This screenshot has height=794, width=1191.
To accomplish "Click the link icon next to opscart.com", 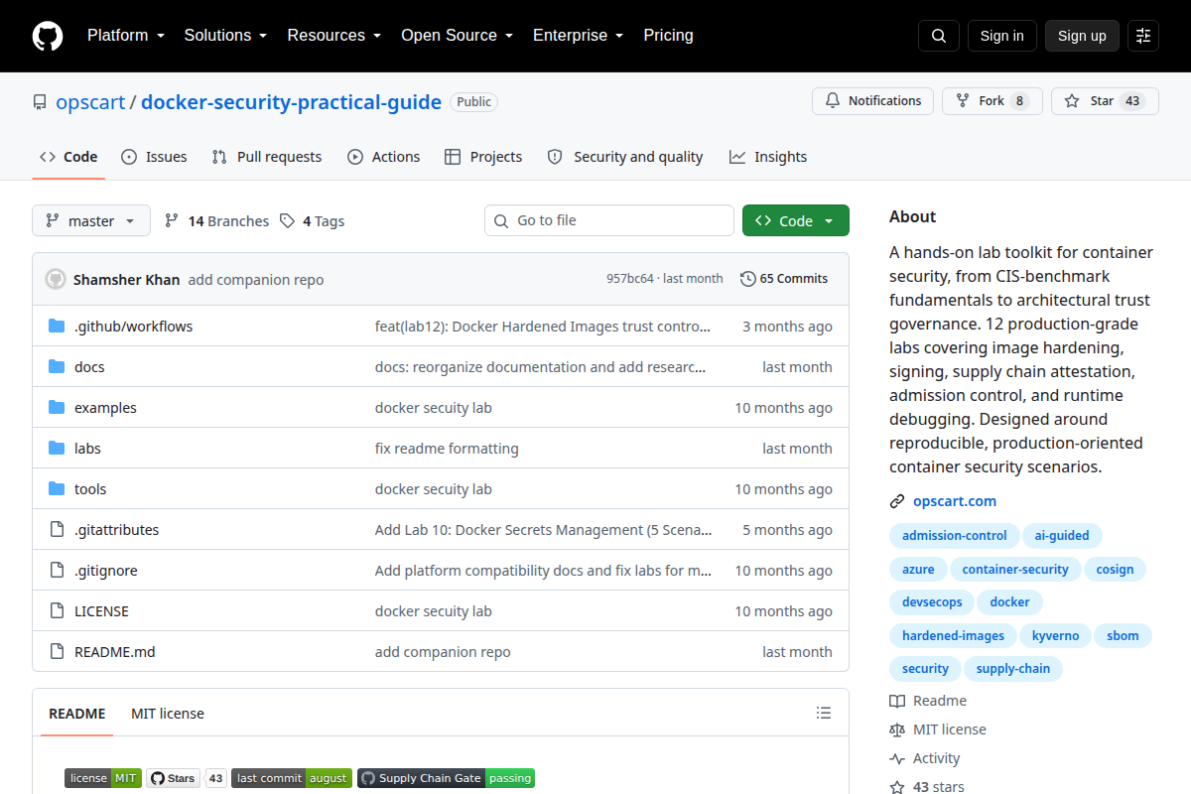I will [x=897, y=501].
